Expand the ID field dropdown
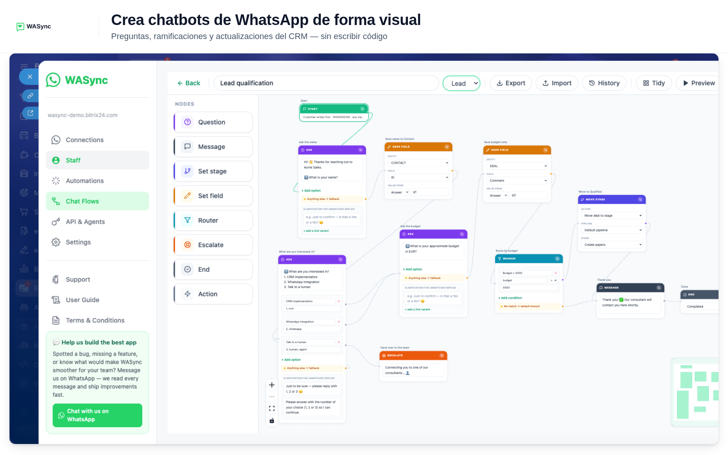The image size is (728, 455). pyautogui.click(x=418, y=177)
